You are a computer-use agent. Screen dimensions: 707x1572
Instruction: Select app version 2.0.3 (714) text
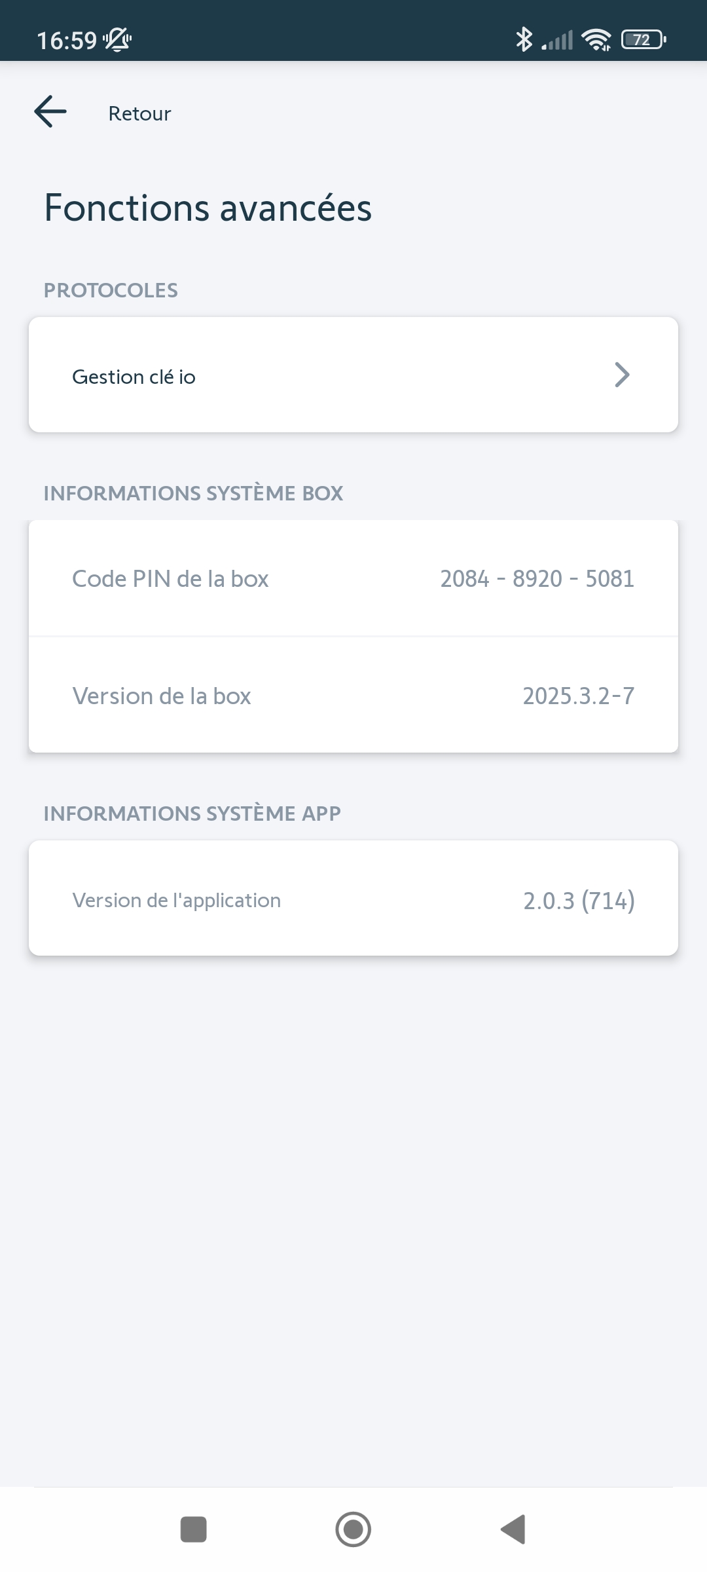click(579, 901)
